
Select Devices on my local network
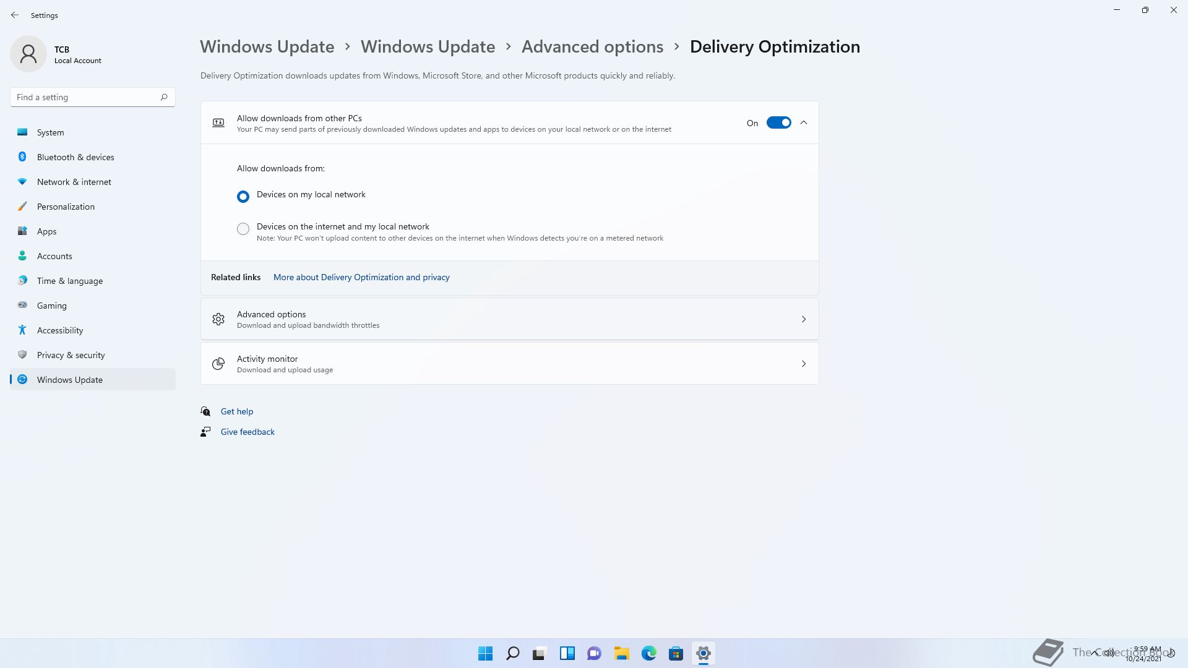[243, 196]
